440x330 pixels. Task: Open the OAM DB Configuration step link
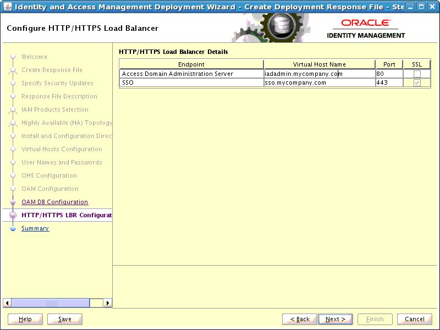(x=54, y=202)
